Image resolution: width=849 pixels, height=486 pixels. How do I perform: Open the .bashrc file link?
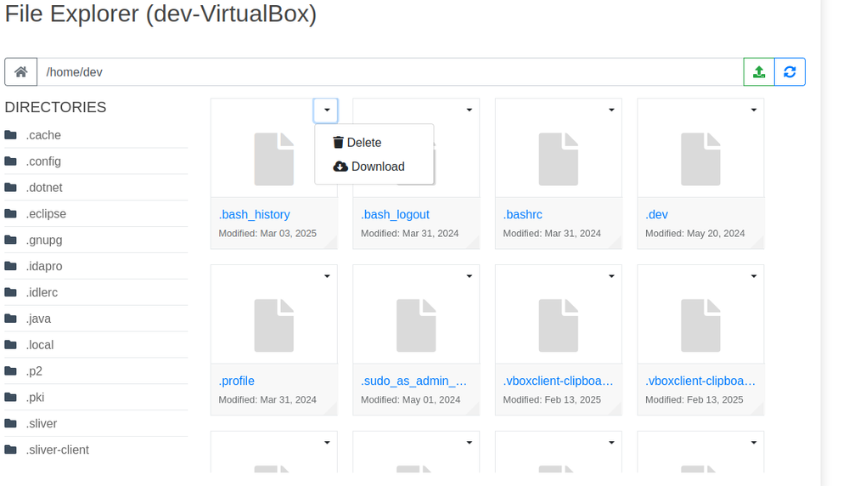(522, 215)
